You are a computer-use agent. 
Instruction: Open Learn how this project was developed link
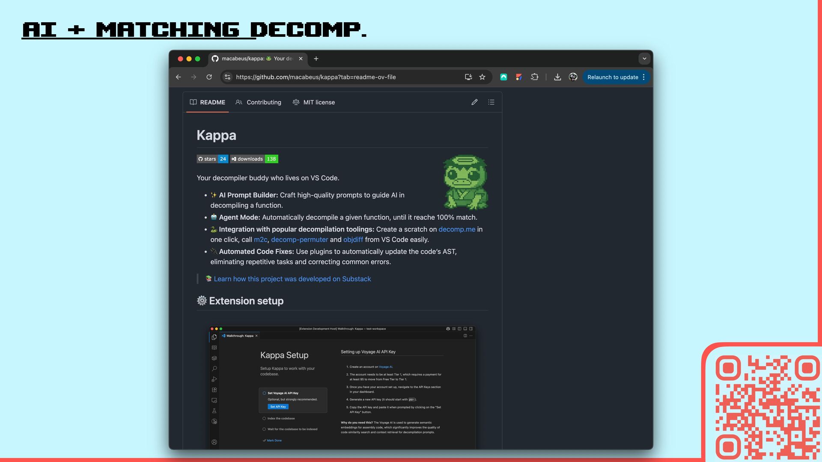point(292,279)
